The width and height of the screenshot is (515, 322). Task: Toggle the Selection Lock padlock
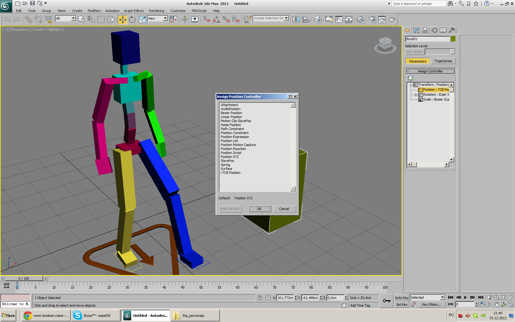(260, 297)
